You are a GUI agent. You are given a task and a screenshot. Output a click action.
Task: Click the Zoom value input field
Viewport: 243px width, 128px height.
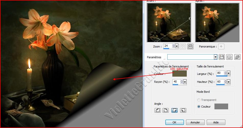167,46
